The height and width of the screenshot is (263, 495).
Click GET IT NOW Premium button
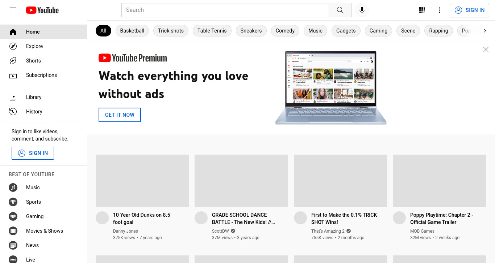pos(120,115)
